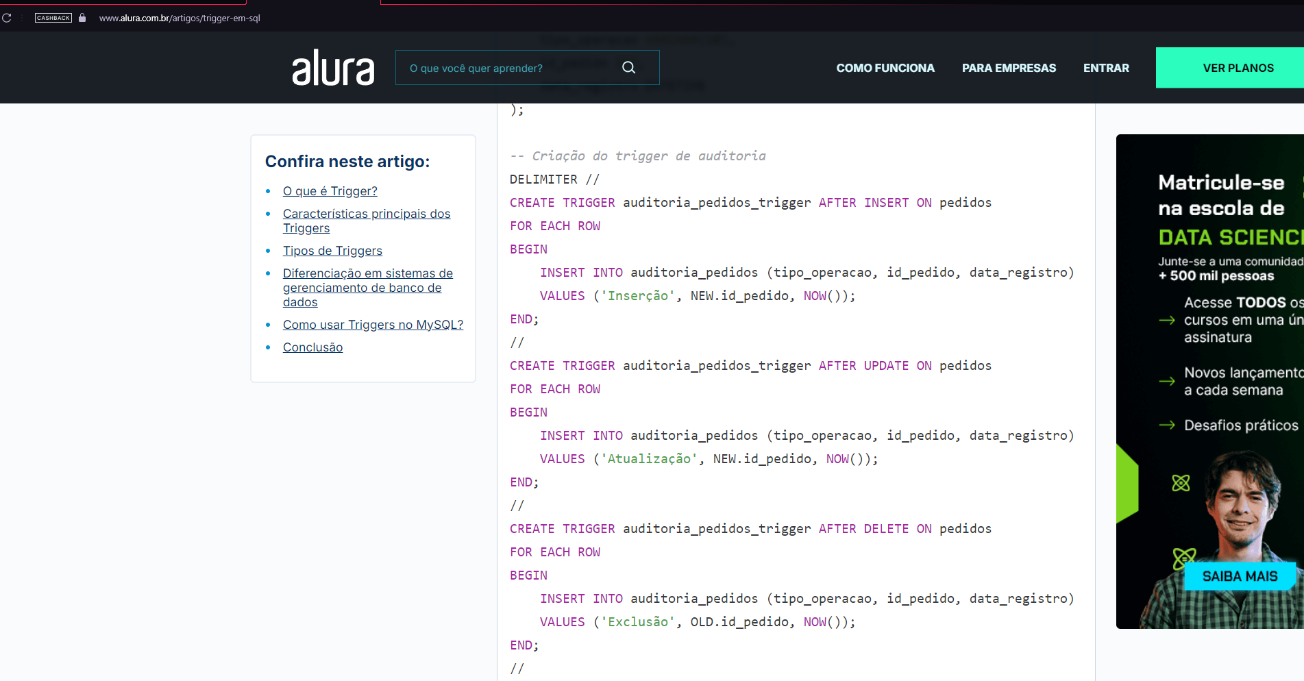The image size is (1304, 681).
Task: Open the COMO FUNCIONA menu item
Action: pyautogui.click(x=885, y=68)
